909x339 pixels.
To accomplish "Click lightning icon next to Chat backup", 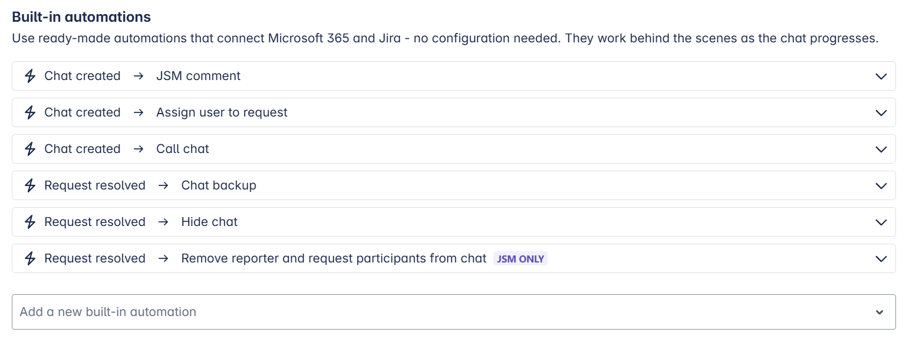I will click(30, 185).
